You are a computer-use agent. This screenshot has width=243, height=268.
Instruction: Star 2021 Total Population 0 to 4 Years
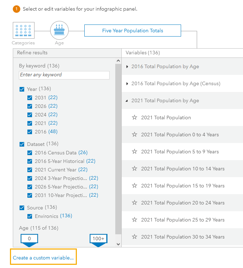[134, 135]
